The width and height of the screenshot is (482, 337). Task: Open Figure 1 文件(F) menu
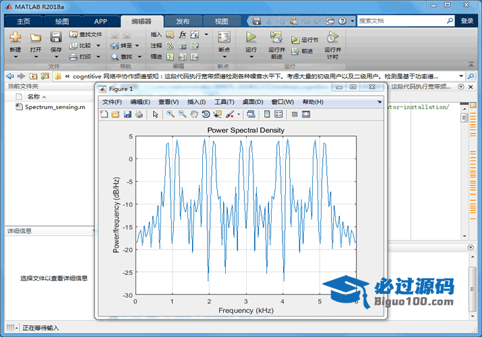pyautogui.click(x=112, y=102)
